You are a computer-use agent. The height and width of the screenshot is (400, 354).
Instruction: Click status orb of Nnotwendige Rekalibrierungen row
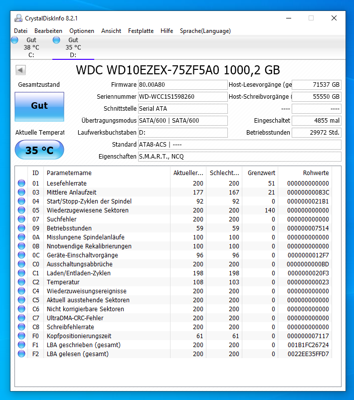21,246
